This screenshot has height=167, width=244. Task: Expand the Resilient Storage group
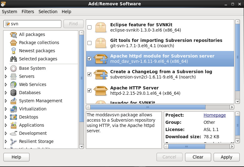6,141
